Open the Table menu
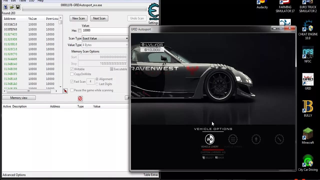 (22, 1)
